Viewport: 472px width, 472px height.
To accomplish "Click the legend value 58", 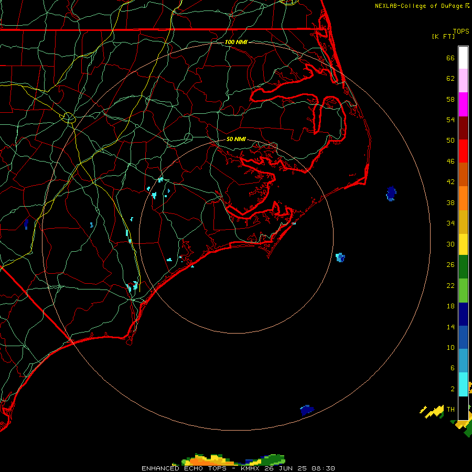I will [x=450, y=99].
